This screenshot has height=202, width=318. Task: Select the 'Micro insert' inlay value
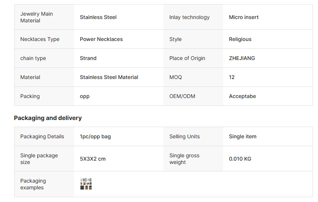pyautogui.click(x=244, y=17)
